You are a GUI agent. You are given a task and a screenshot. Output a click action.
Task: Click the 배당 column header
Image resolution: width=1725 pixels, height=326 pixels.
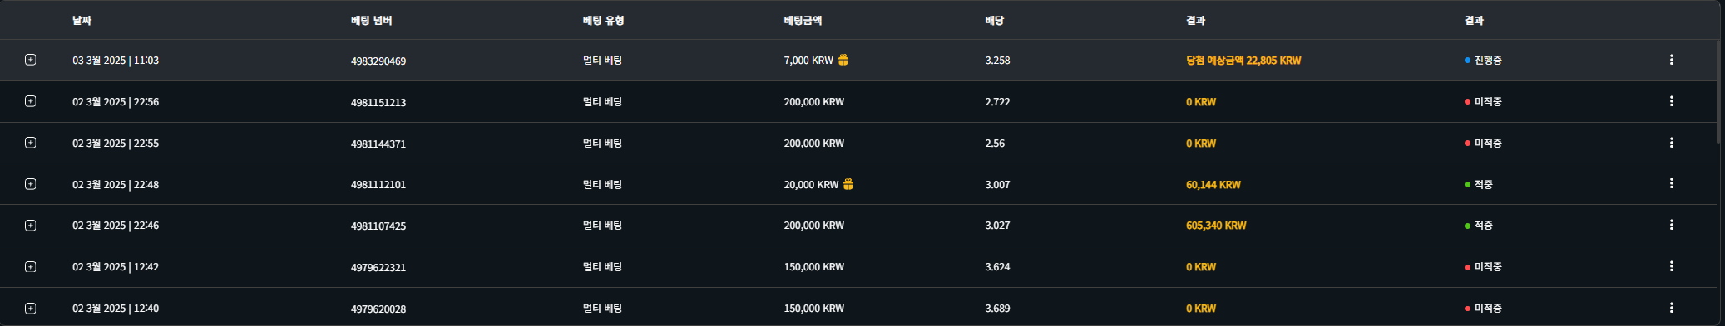[x=994, y=20]
